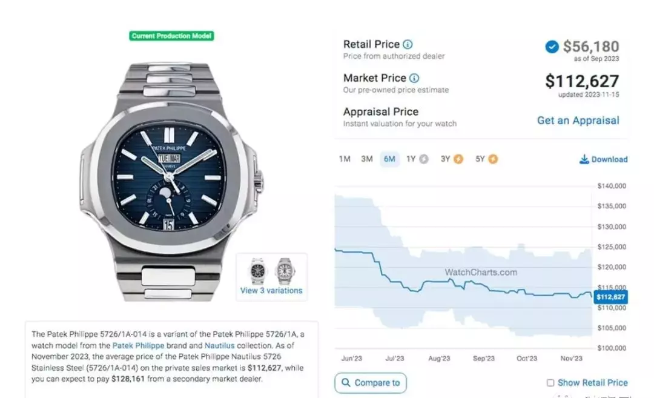Open the Get an Appraisal link
Viewport: 654px width, 398px height.
point(578,121)
